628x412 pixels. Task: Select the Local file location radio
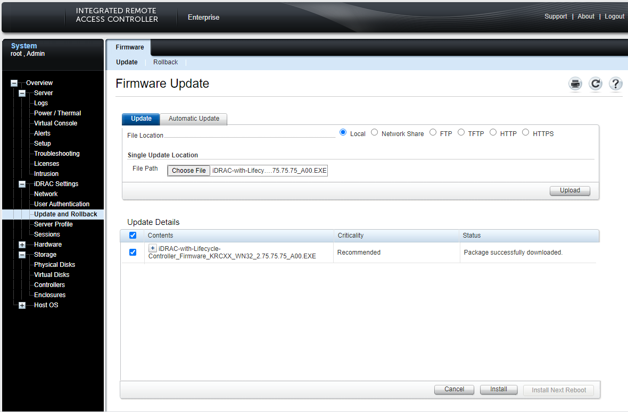343,132
